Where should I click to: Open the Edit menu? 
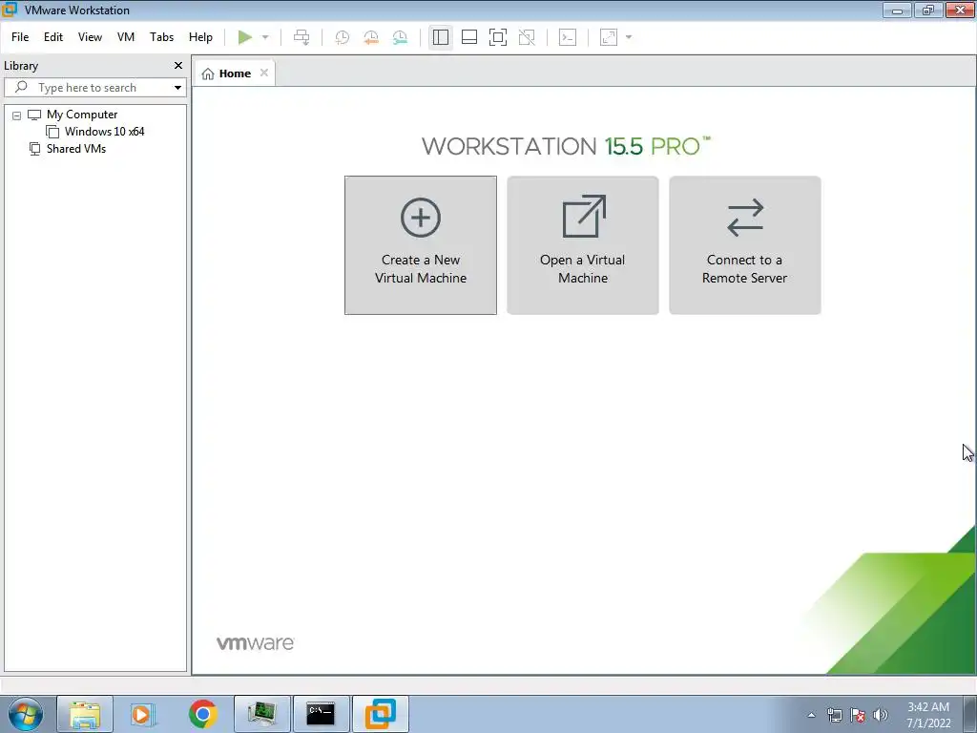pyautogui.click(x=53, y=37)
